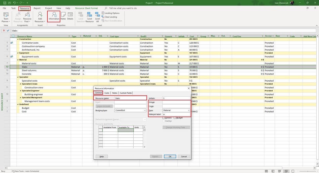
Task: Switch to Task Usage view in status bar
Action: pyautogui.click(x=273, y=171)
